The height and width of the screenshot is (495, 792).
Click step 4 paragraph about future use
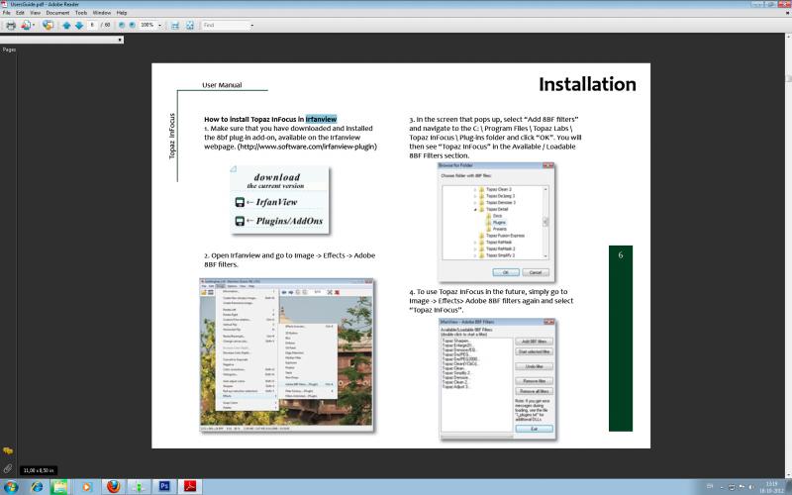coord(491,301)
